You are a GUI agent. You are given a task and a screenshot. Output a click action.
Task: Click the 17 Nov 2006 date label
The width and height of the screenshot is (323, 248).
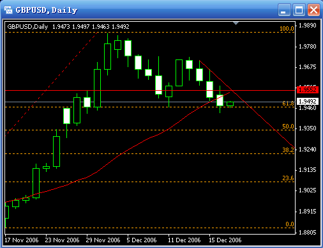point(22,240)
